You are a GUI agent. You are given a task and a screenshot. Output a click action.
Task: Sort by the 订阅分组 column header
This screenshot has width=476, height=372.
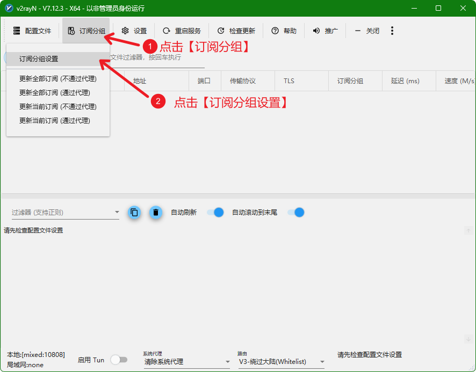[x=356, y=81]
